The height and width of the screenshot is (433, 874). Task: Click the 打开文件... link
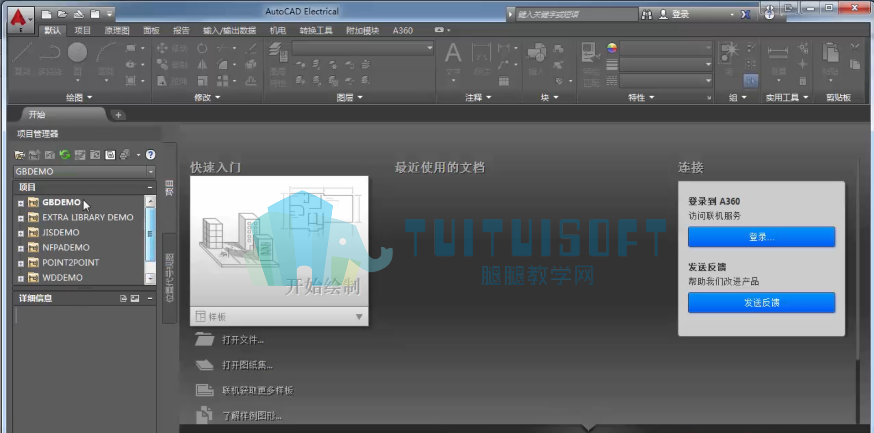[243, 340]
